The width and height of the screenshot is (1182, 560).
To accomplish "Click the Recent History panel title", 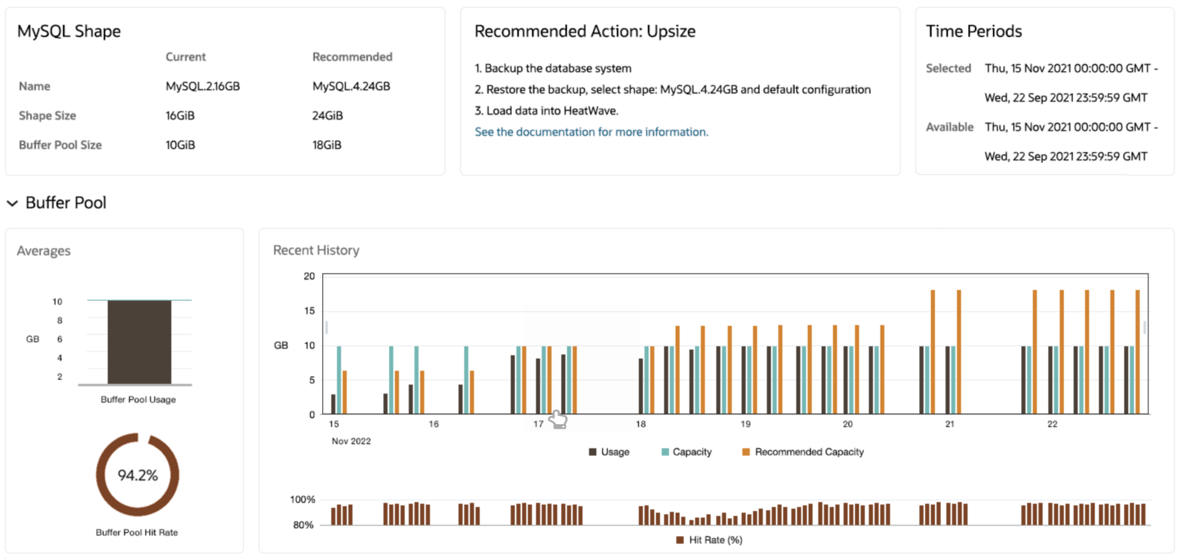I will coord(316,250).
